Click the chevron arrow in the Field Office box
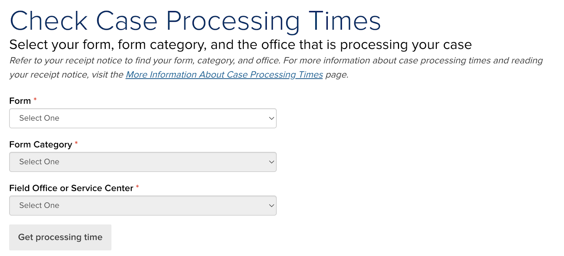 pyautogui.click(x=271, y=206)
